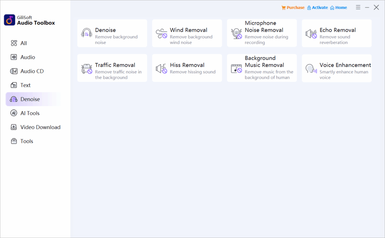Click the Audio speaker icon in sidebar
Image resolution: width=385 pixels, height=238 pixels.
14,57
